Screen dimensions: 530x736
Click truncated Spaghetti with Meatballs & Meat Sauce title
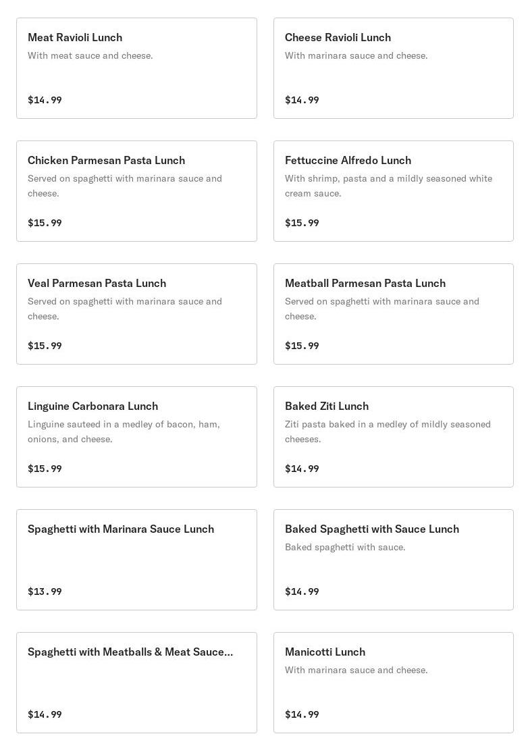coord(130,652)
